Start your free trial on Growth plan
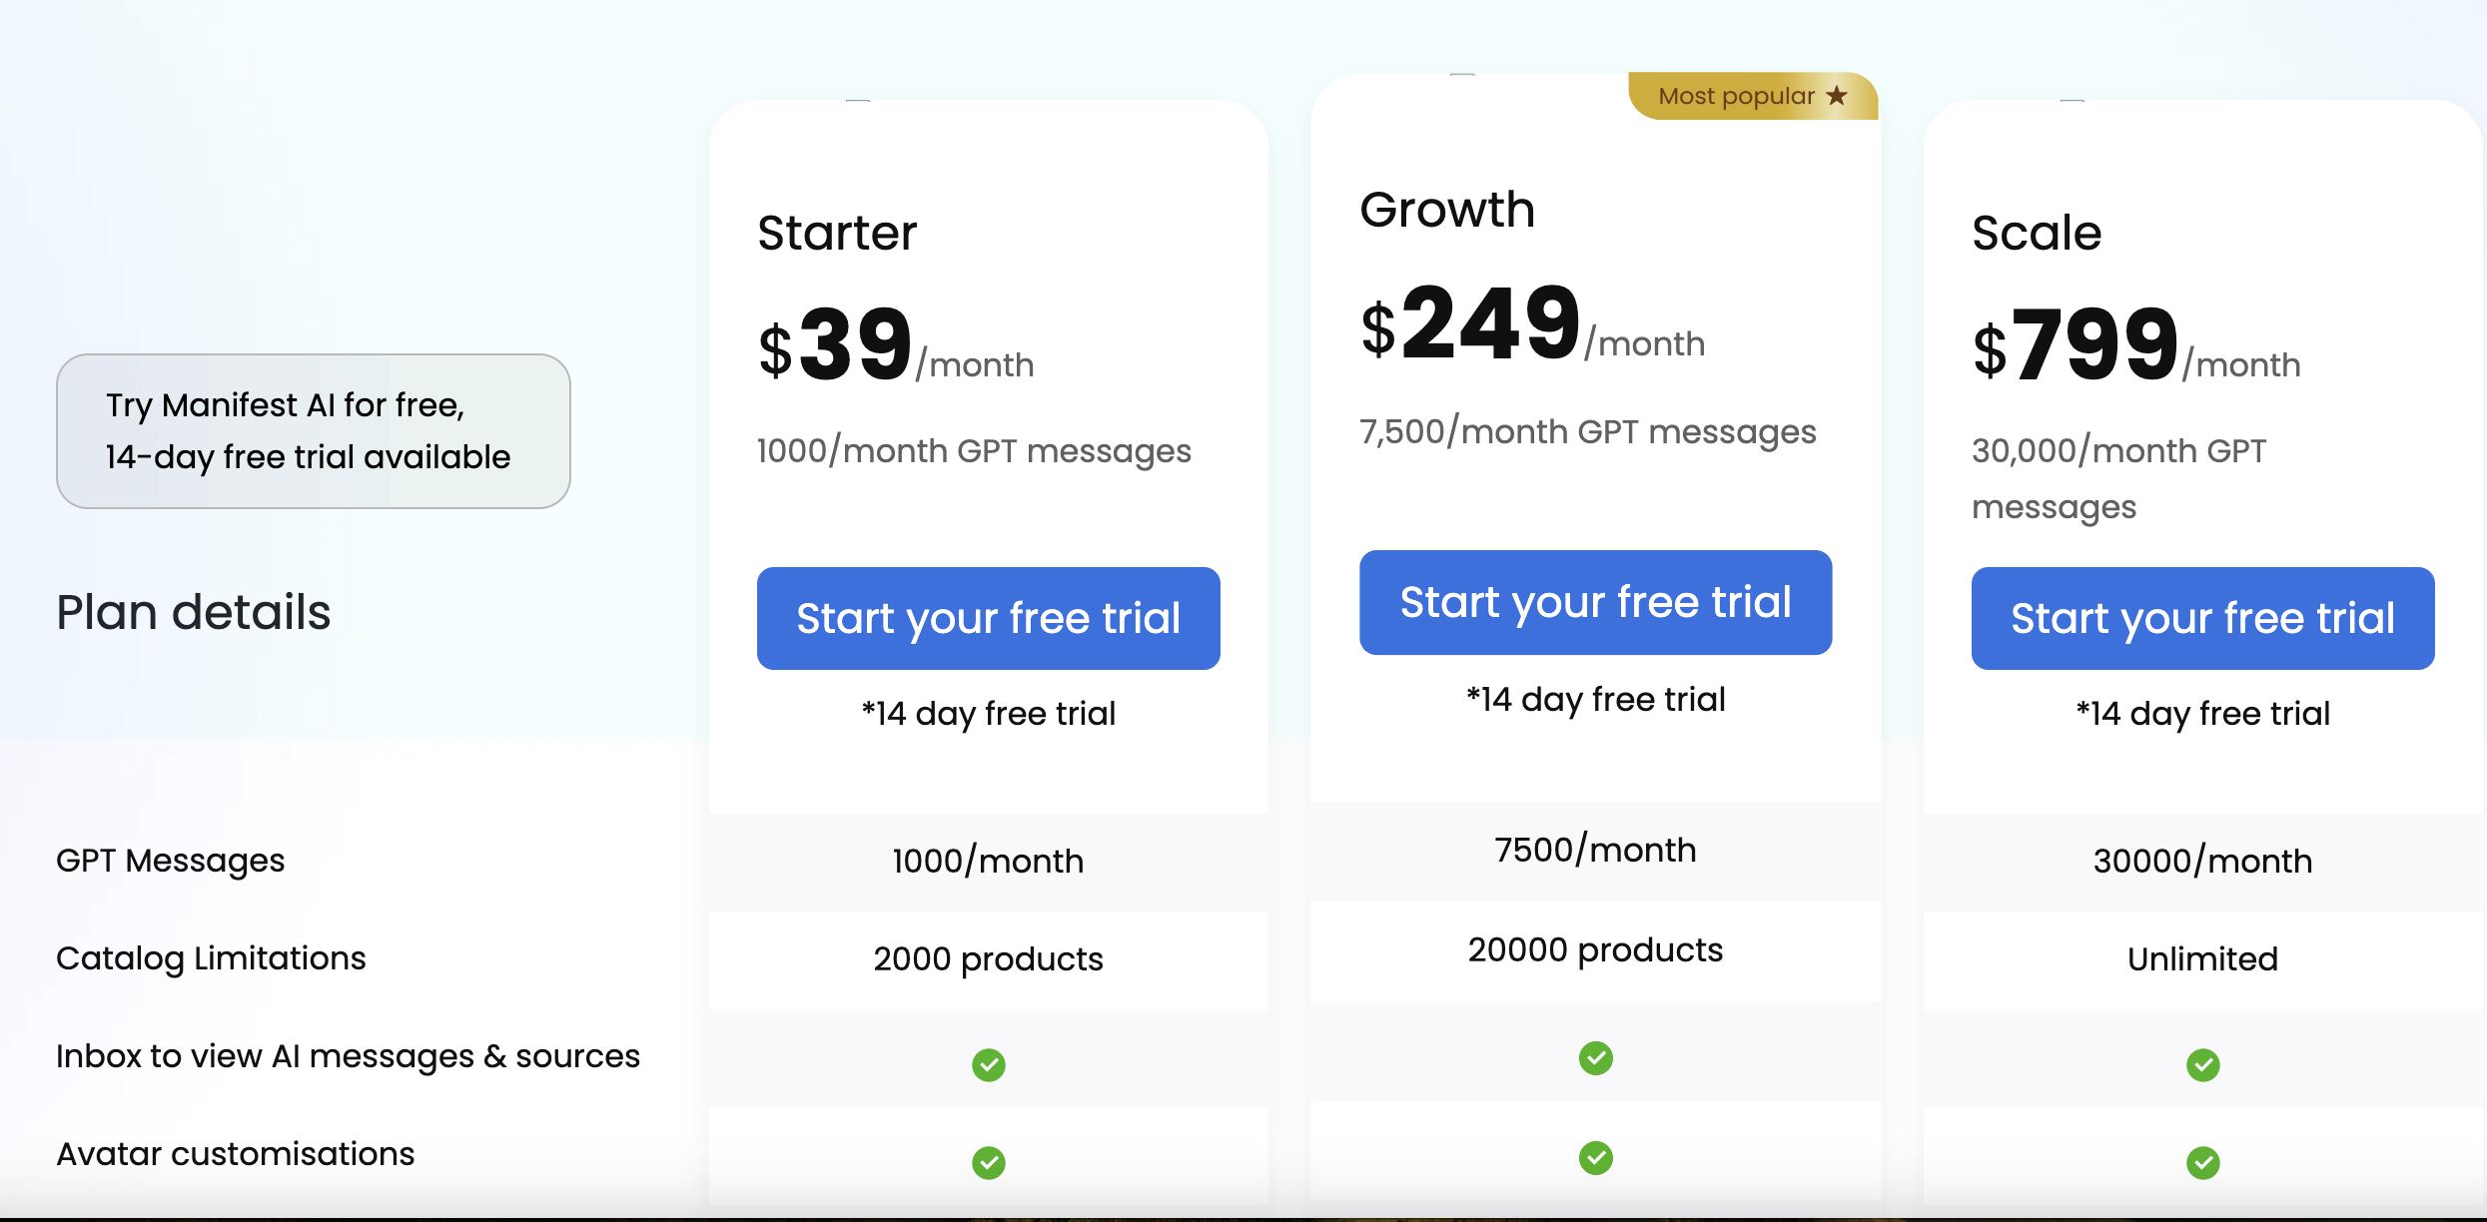This screenshot has height=1222, width=2487. pyautogui.click(x=1595, y=602)
